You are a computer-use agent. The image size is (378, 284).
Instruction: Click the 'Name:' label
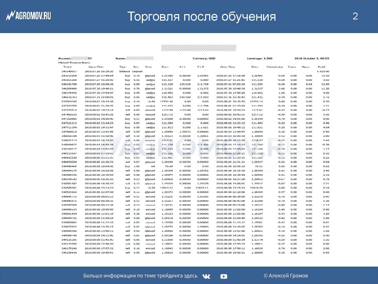point(120,58)
